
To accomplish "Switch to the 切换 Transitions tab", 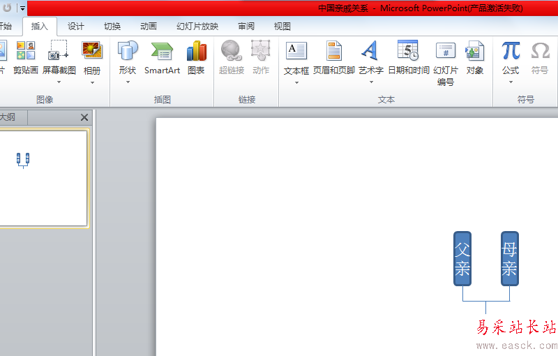I will pos(112,27).
